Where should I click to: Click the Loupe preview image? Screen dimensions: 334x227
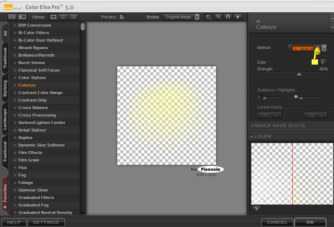click(292, 174)
